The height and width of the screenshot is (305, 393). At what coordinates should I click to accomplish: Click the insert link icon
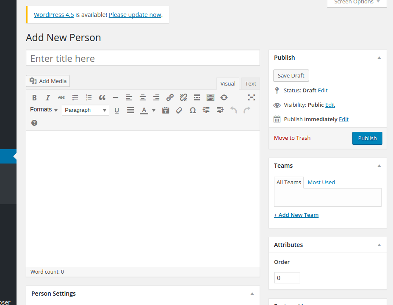[170, 97]
